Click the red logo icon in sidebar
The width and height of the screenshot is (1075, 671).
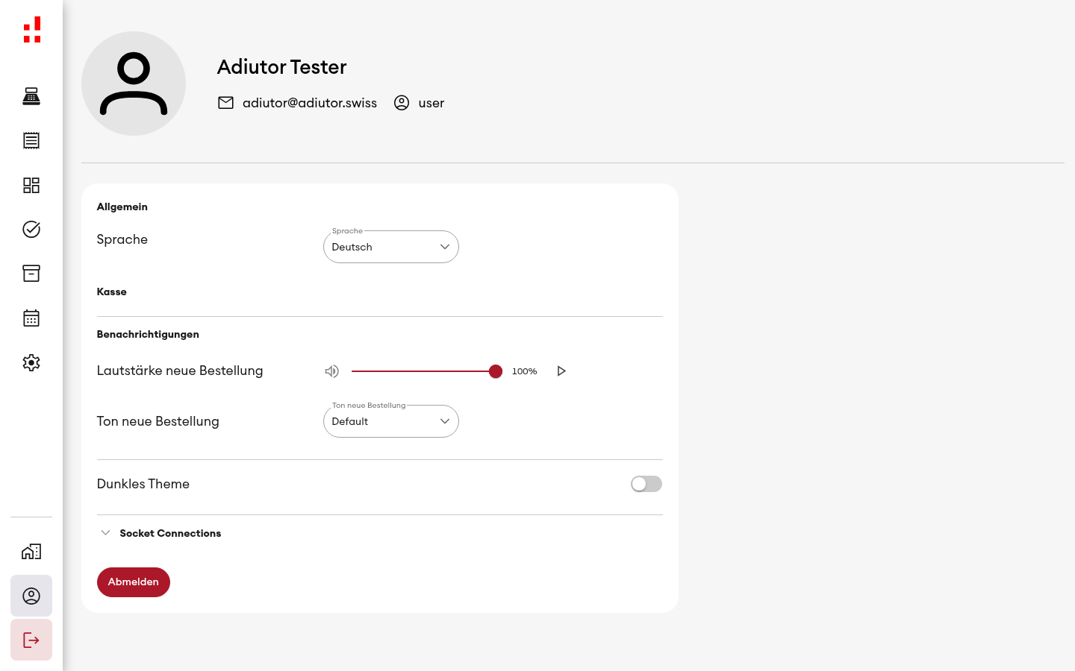point(31,30)
